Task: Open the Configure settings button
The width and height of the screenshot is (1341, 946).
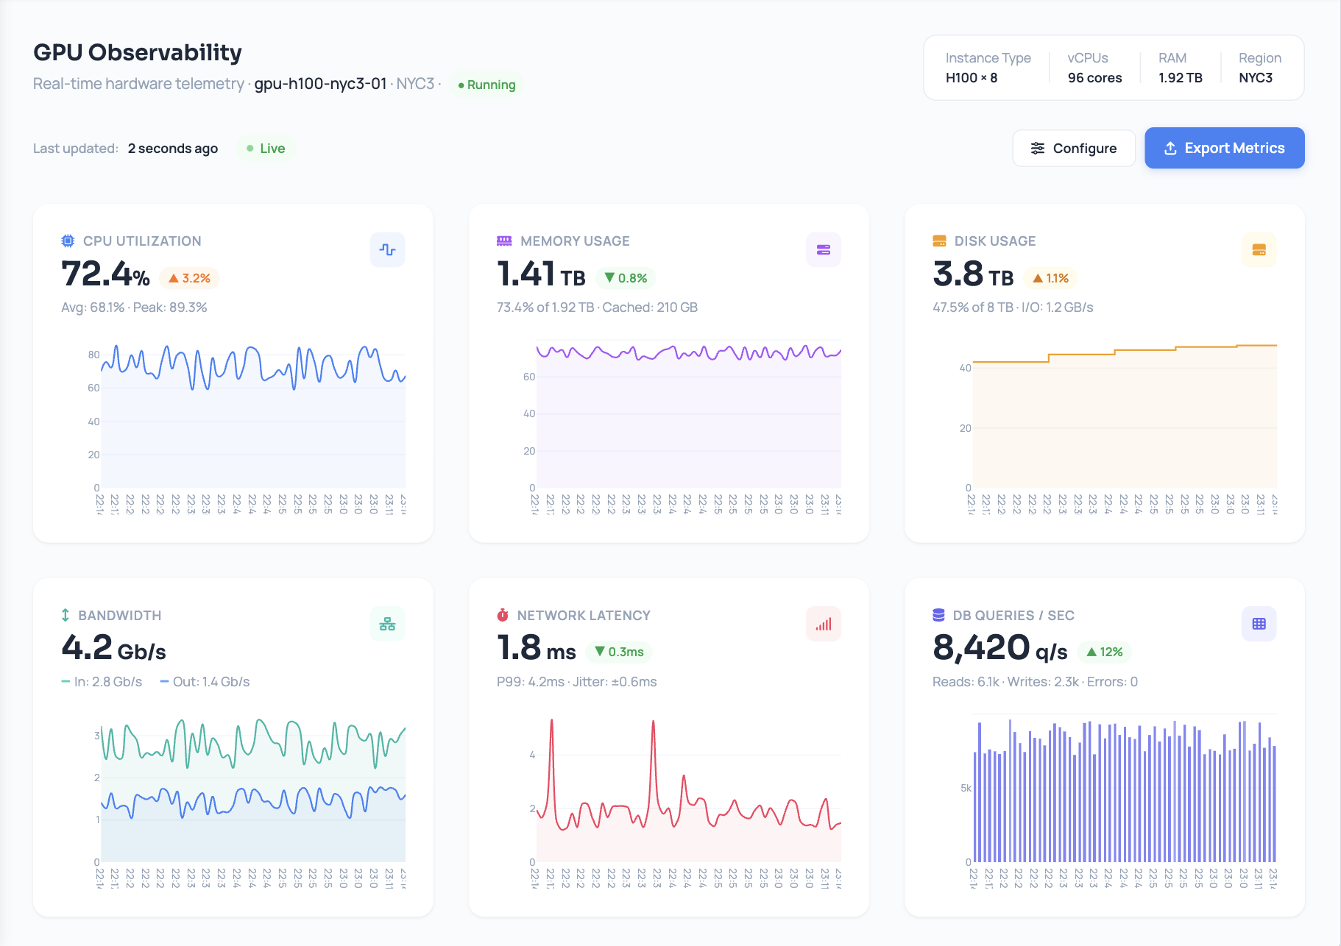Action: tap(1074, 149)
